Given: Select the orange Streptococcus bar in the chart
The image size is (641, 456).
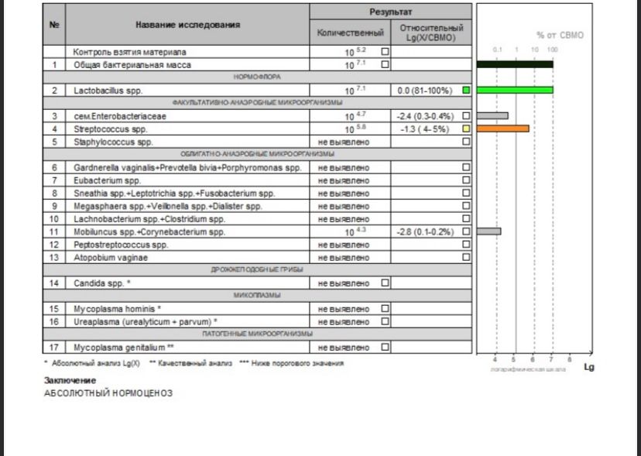Looking at the screenshot, I should [x=503, y=129].
